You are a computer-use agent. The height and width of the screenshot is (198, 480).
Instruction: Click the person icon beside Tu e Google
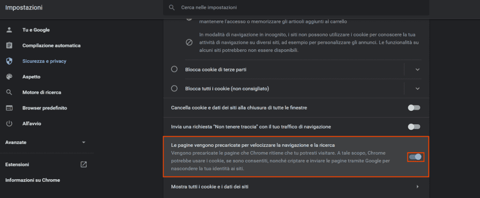pyautogui.click(x=9, y=30)
